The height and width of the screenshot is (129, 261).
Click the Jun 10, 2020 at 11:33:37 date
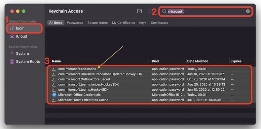pyautogui.click(x=205, y=74)
